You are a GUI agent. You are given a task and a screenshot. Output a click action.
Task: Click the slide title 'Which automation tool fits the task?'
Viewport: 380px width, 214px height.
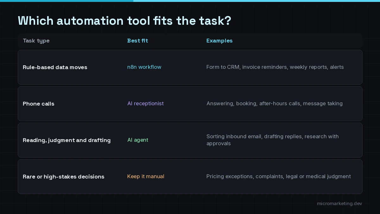(124, 21)
